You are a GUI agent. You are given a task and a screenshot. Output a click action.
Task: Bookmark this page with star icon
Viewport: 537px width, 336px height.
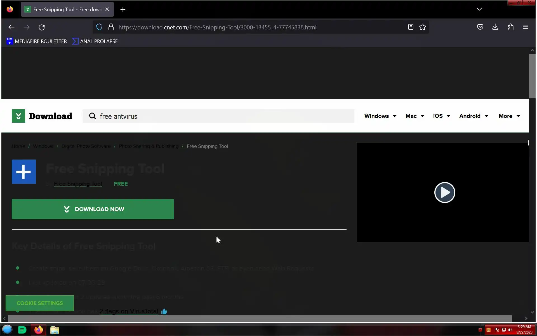pyautogui.click(x=422, y=27)
